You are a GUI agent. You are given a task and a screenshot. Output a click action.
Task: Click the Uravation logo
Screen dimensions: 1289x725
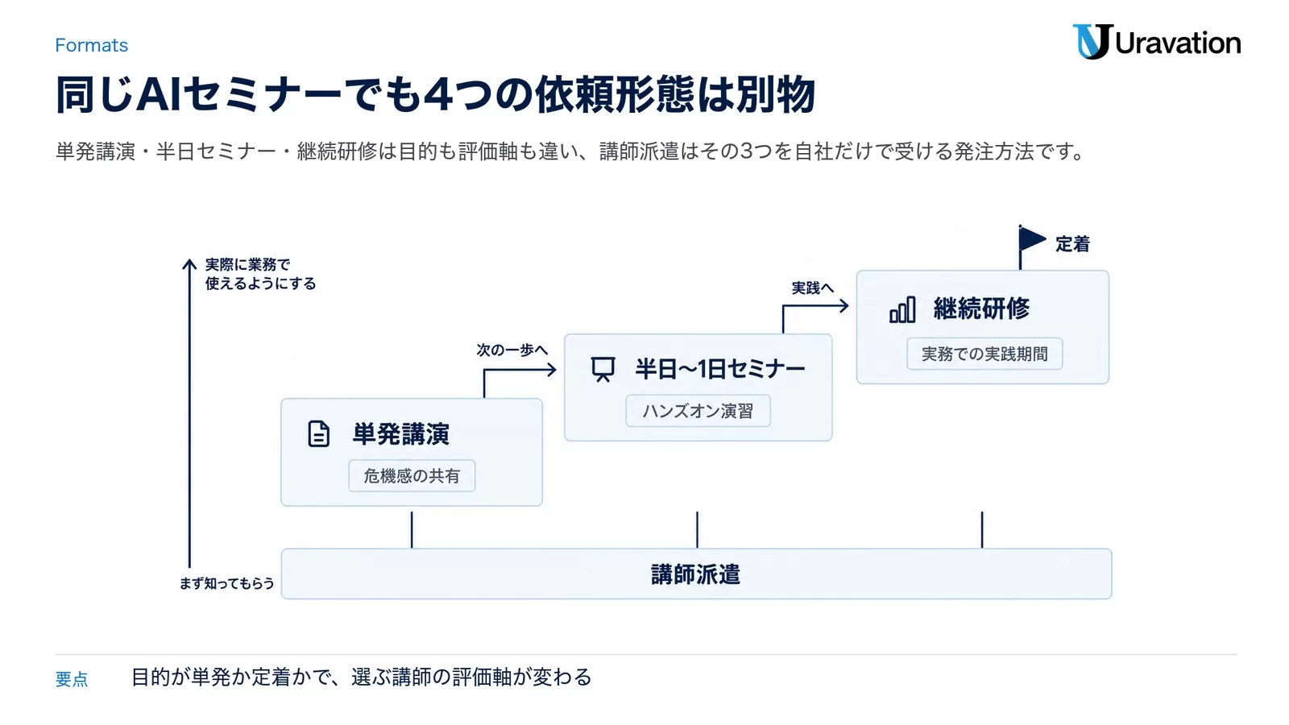[x=1157, y=42]
